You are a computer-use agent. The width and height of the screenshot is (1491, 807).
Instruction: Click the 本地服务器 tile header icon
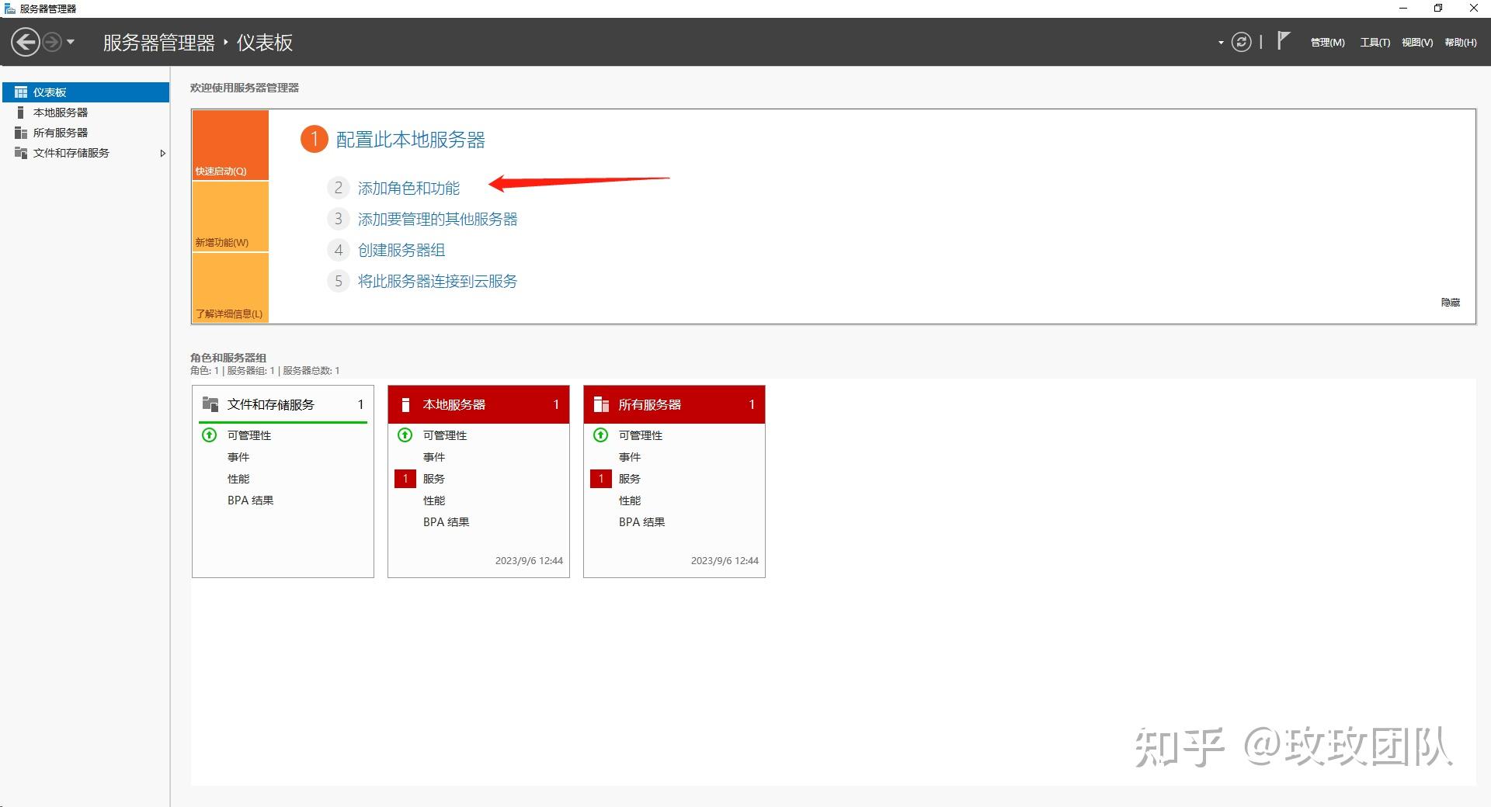coord(405,403)
